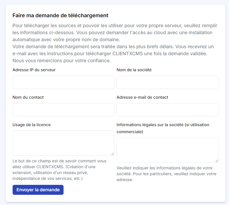This screenshot has width=229, height=205.
Task: Click the Informations légales sur la société textarea
Action: [167, 150]
